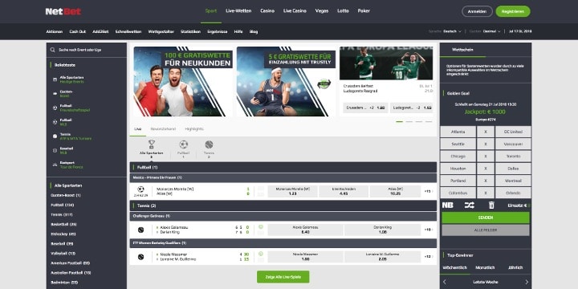Click the green stats icon for Massmer match
The height and width of the screenshot is (289, 578).
point(261,254)
